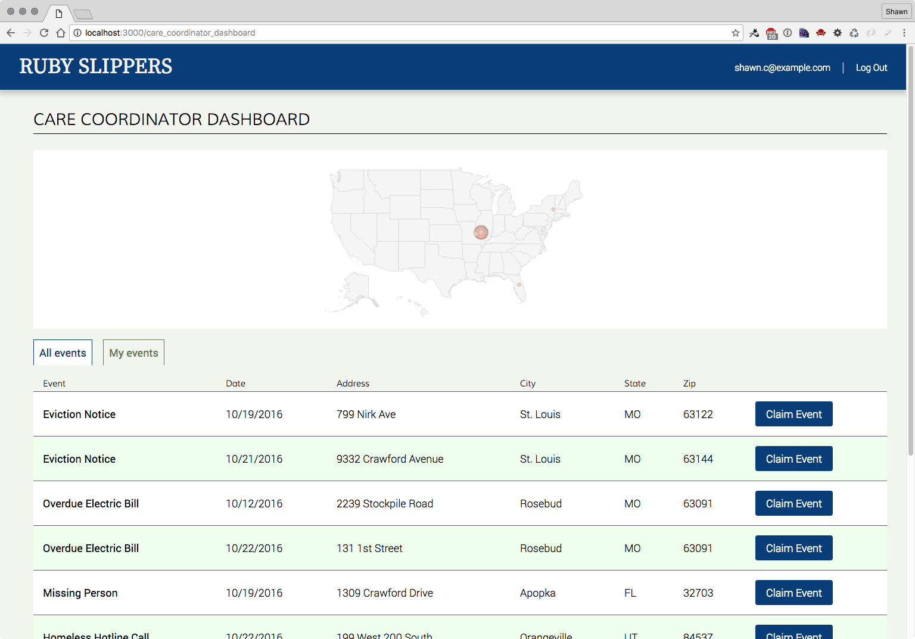Open the 1Password extension icon
The width and height of the screenshot is (915, 639).
click(788, 33)
